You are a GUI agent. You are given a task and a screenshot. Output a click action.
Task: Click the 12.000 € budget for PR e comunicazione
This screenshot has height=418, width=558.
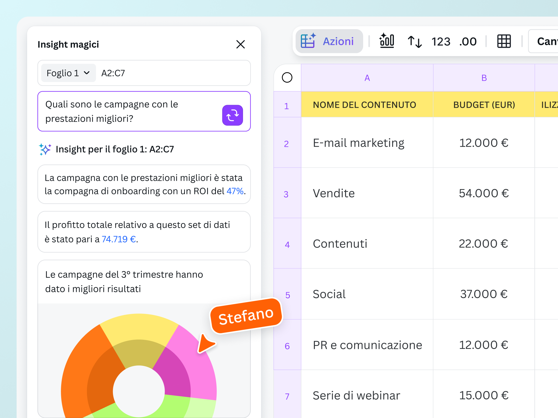(x=484, y=345)
